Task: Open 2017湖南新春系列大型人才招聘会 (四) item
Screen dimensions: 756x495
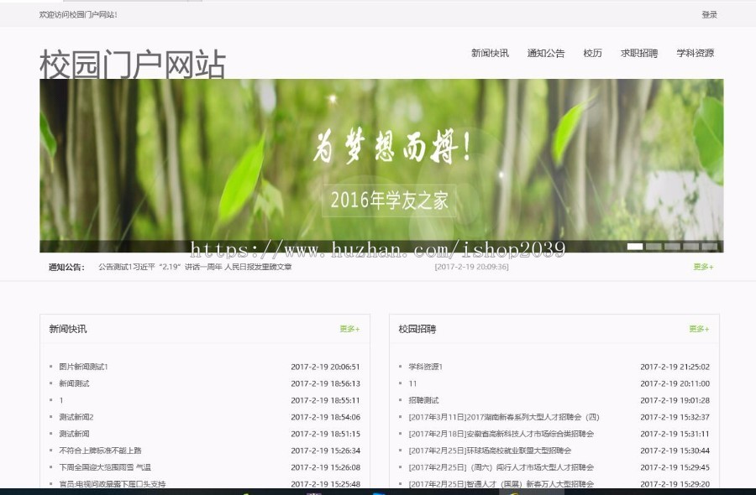Action: click(504, 417)
